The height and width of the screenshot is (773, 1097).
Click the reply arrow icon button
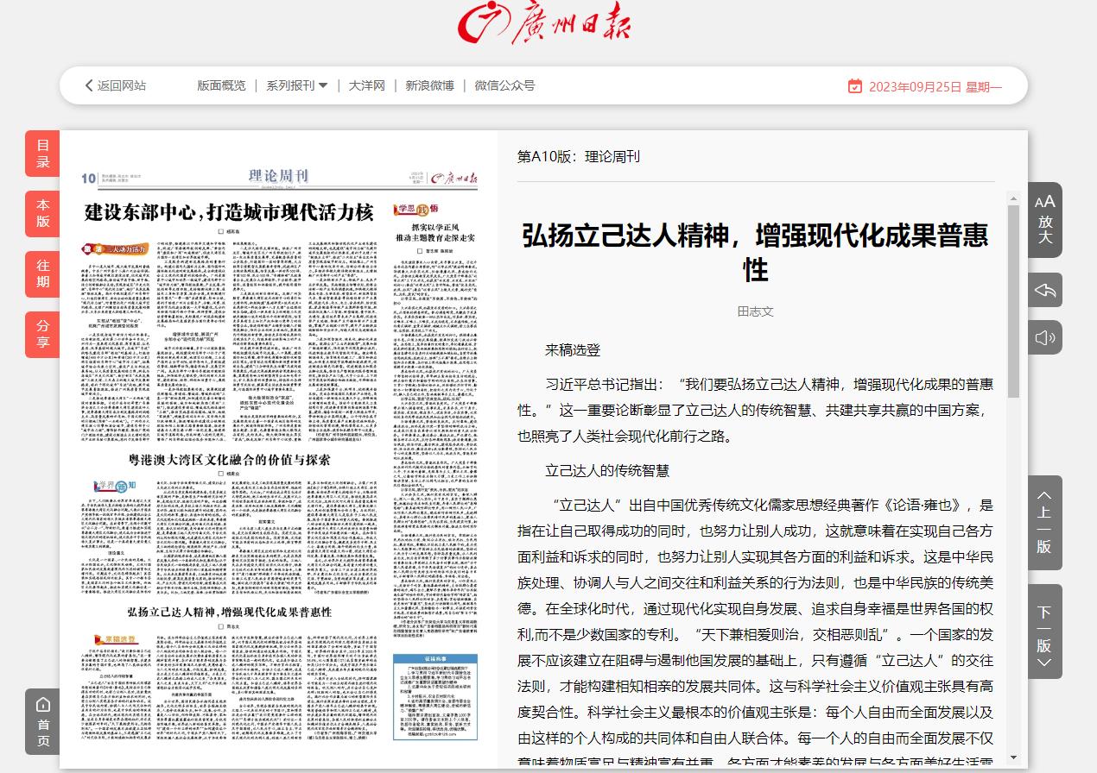click(1045, 291)
